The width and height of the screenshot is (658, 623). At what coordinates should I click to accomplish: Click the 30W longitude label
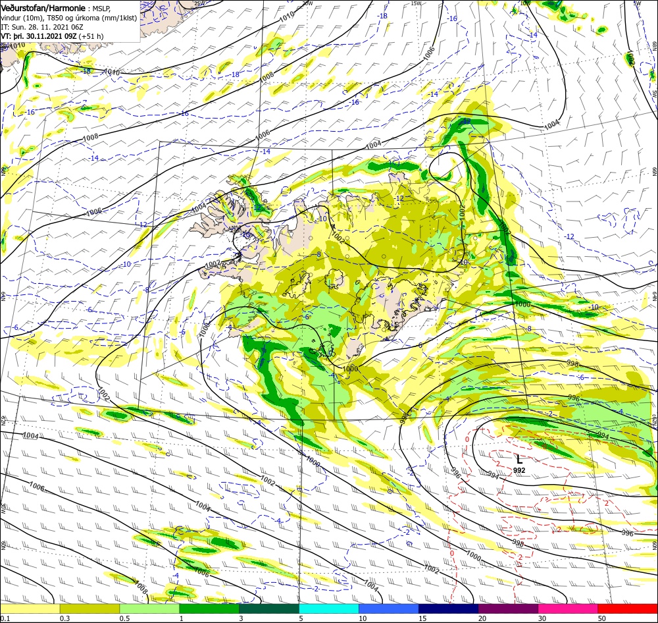(x=3, y=508)
